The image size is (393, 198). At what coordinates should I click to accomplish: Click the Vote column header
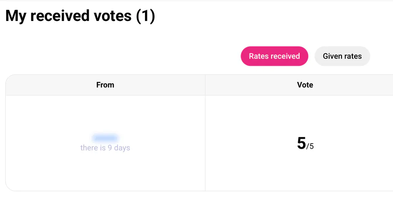(x=305, y=85)
